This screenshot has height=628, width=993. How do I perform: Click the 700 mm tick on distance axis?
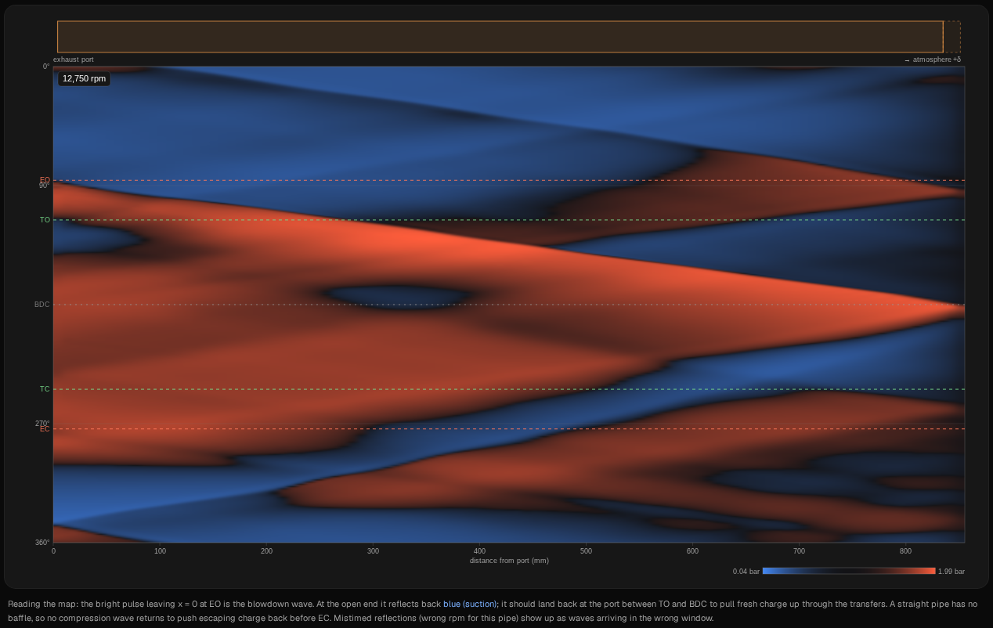pyautogui.click(x=800, y=551)
